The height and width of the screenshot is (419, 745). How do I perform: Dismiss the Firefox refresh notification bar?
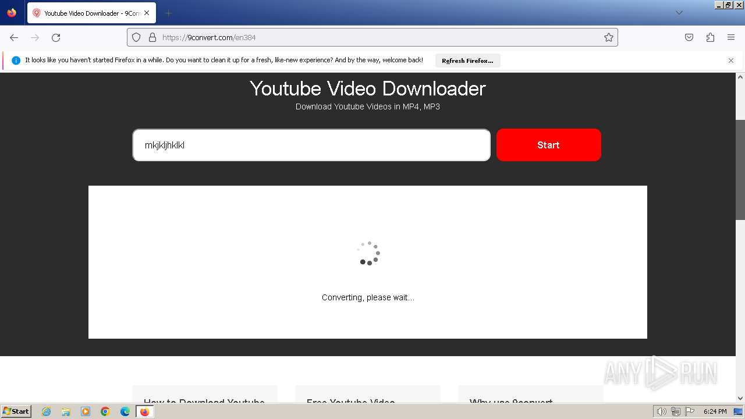coord(731,61)
